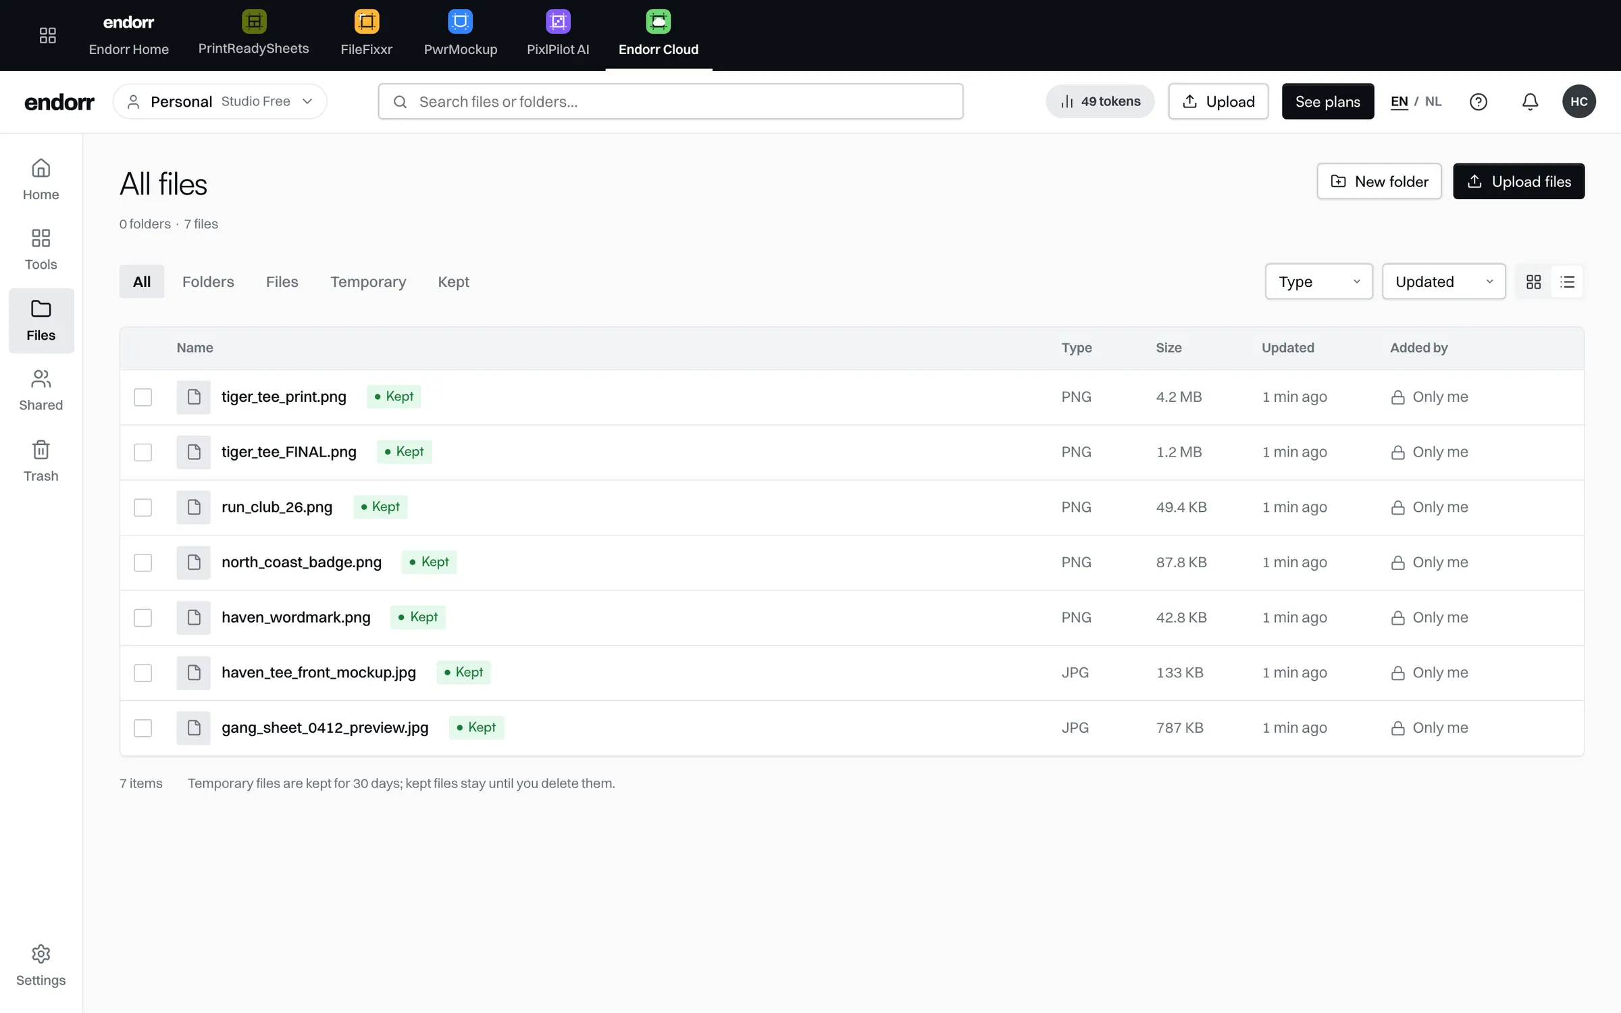Open Settings gear in sidebar
Image resolution: width=1621 pixels, height=1013 pixels.
pos(41,966)
